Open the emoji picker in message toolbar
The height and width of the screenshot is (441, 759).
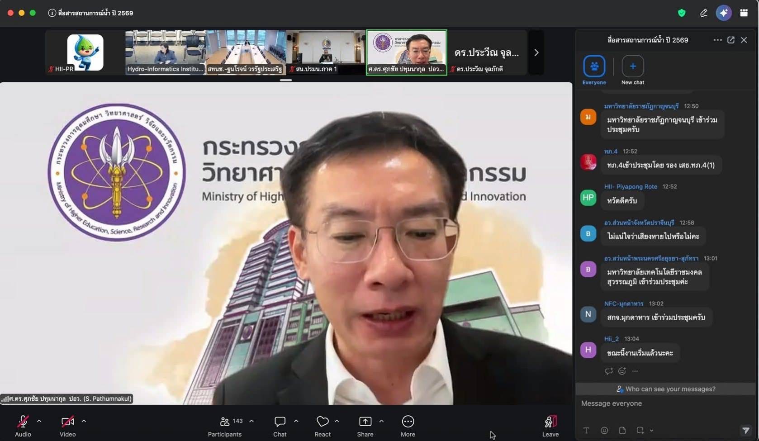[604, 430]
